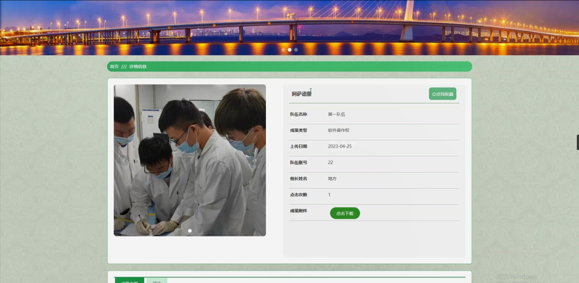
Task: Click 点我收藏 to favorite this achievement
Action: (444, 94)
